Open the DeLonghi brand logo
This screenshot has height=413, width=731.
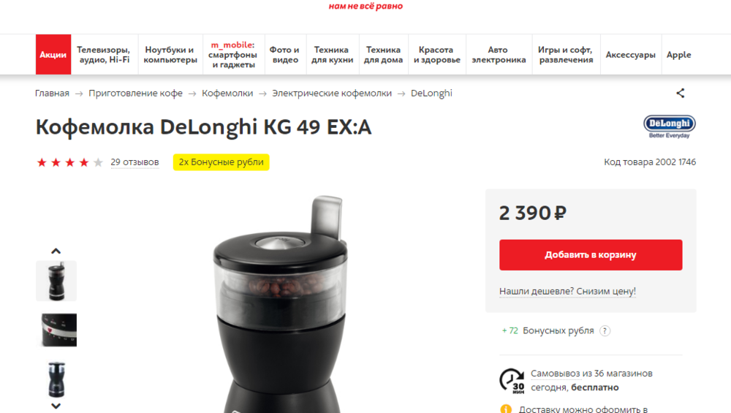[x=670, y=126]
